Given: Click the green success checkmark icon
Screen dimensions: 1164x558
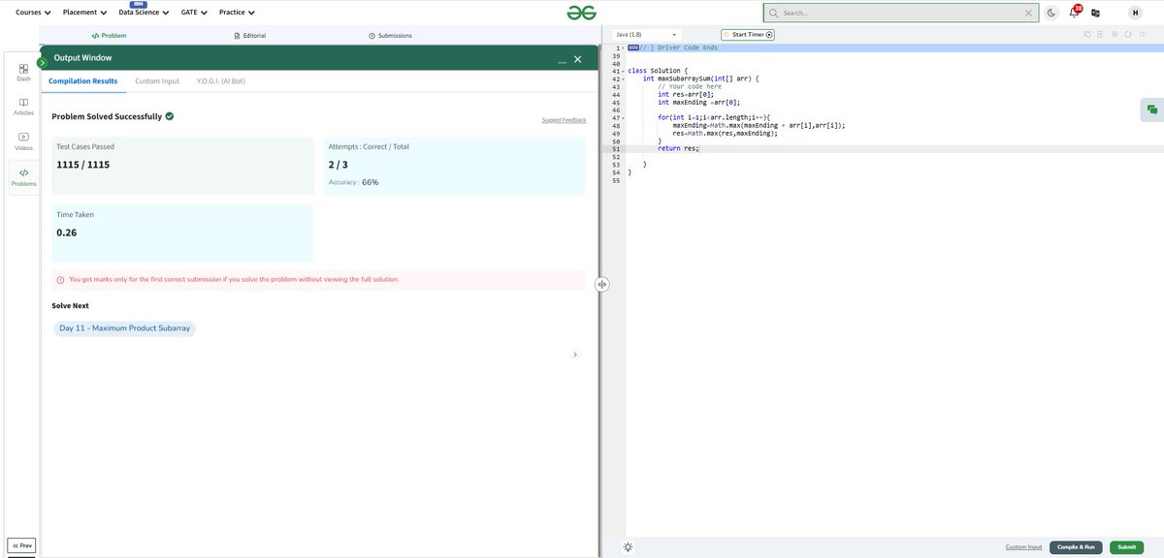Looking at the screenshot, I should tap(170, 116).
